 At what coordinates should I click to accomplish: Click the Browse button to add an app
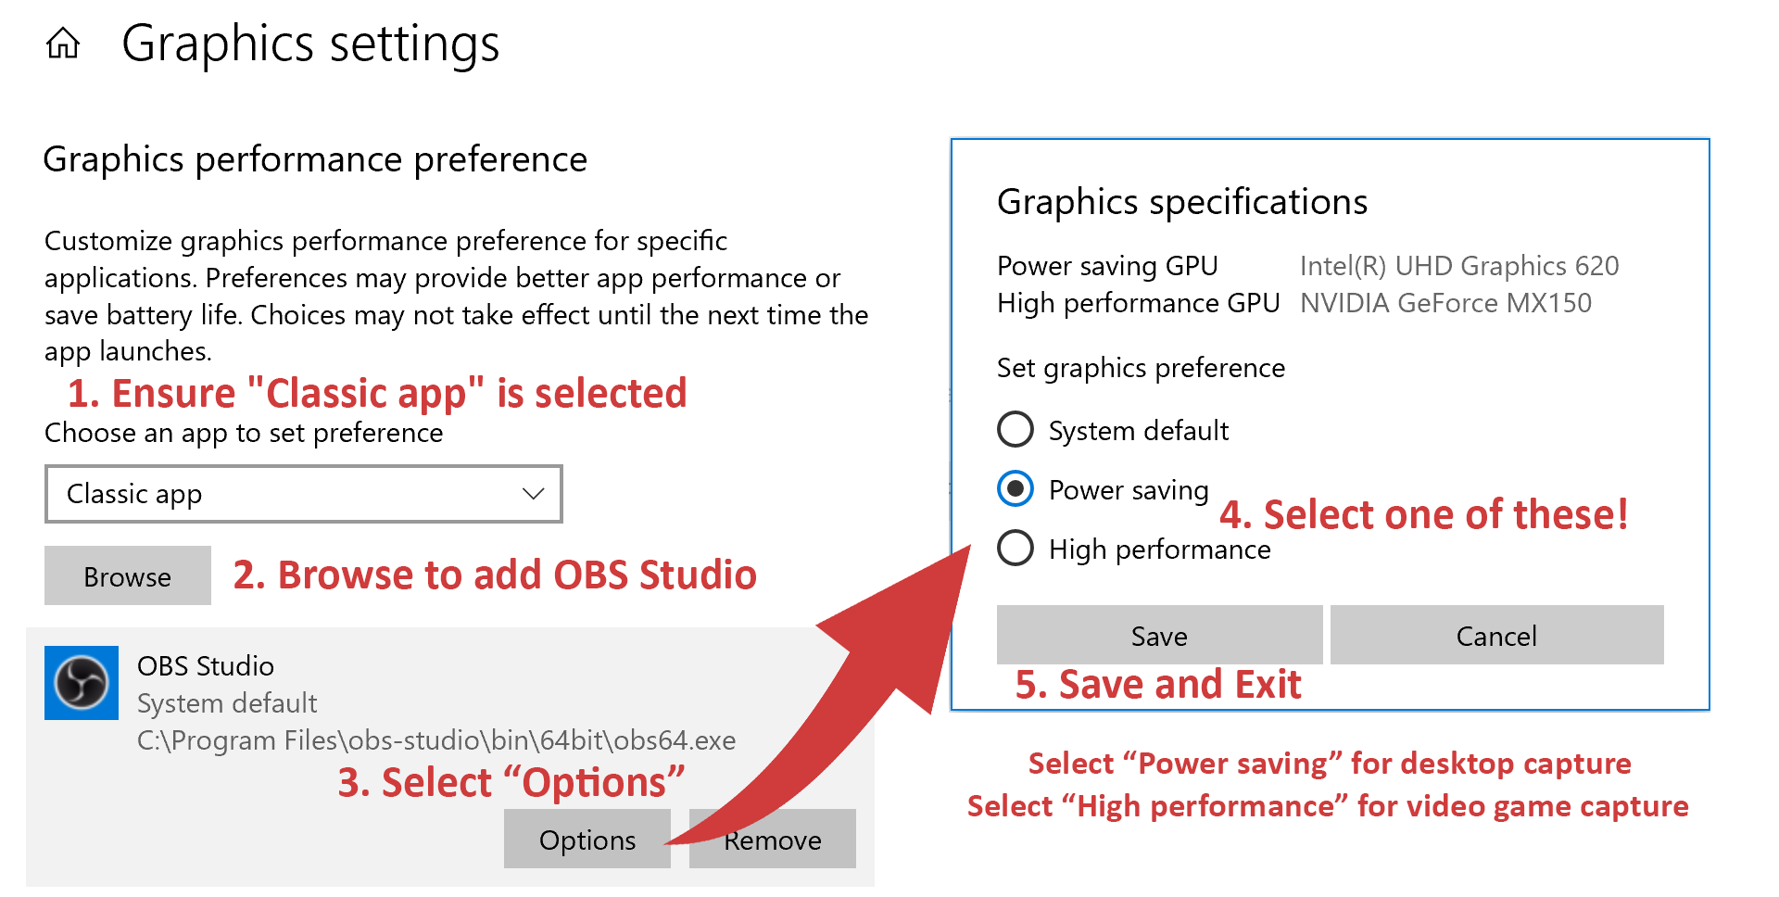tap(126, 575)
